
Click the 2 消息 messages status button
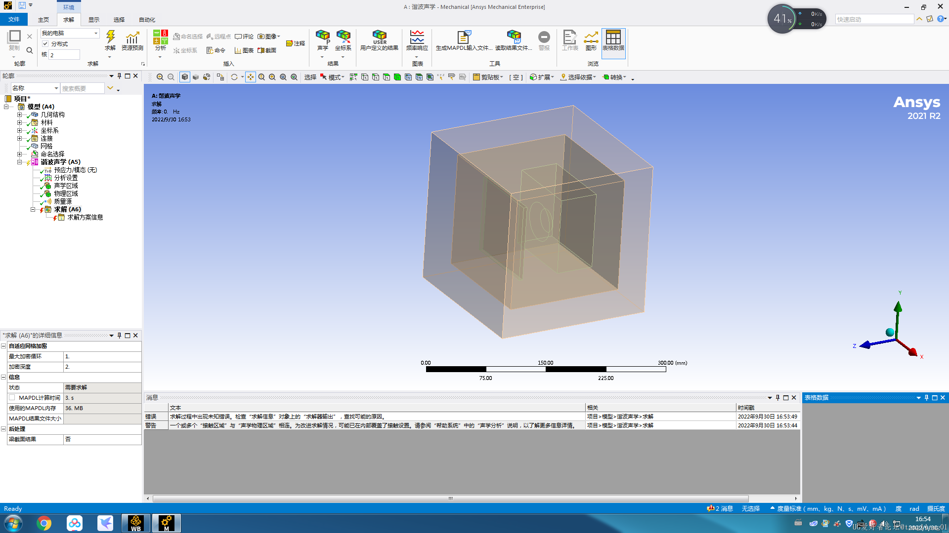pyautogui.click(x=720, y=508)
